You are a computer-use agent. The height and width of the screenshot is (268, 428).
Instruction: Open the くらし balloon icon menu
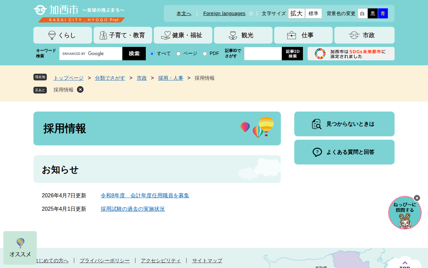(x=52, y=35)
